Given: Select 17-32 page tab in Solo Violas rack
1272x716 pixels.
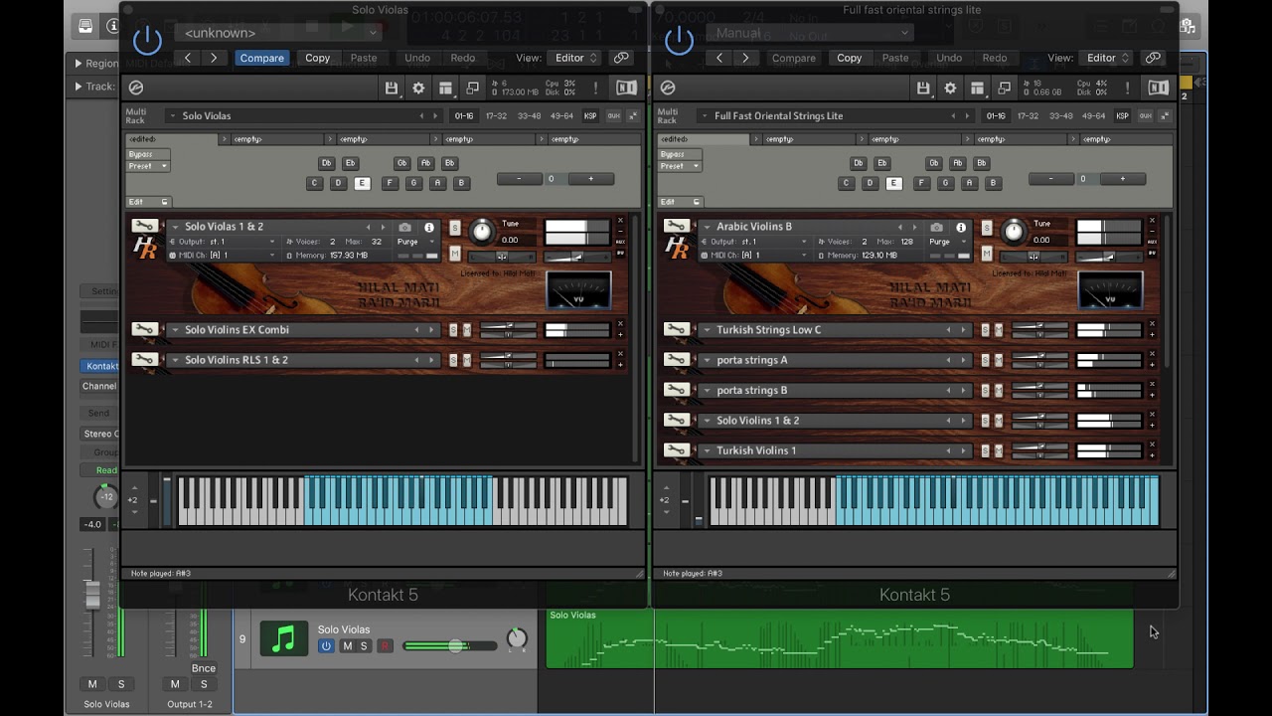Looking at the screenshot, I should [x=497, y=116].
